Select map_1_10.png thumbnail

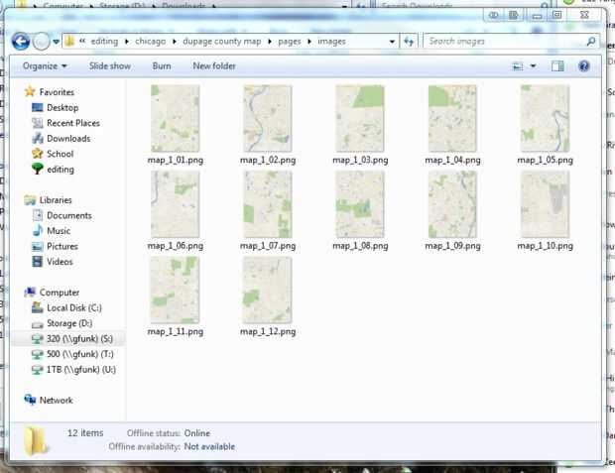click(x=545, y=204)
